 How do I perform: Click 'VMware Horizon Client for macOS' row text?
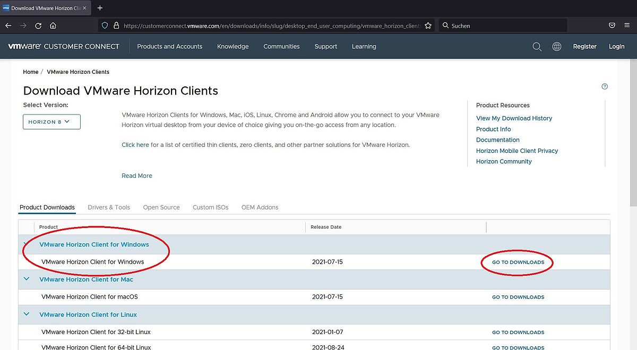[90, 297]
